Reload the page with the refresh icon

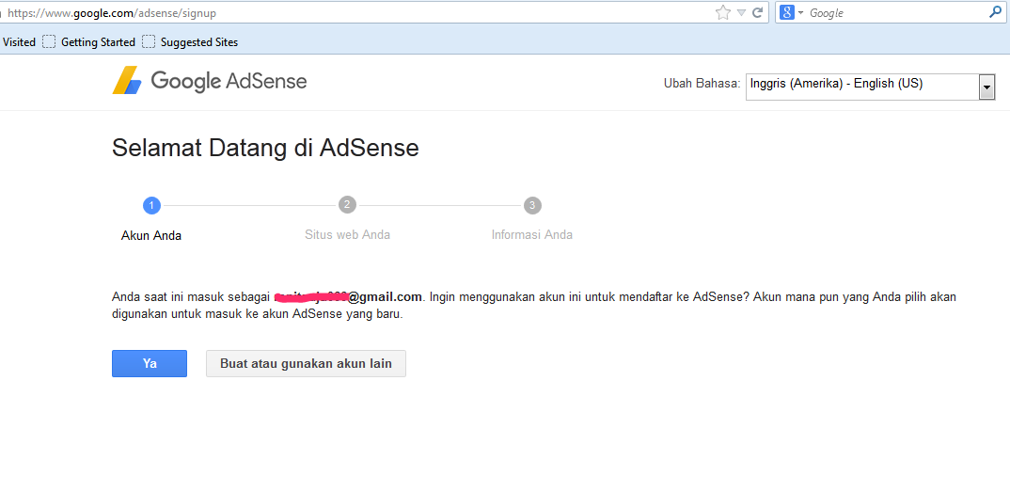click(758, 12)
